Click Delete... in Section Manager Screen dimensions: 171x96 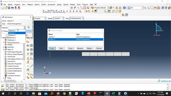(x=90, y=48)
